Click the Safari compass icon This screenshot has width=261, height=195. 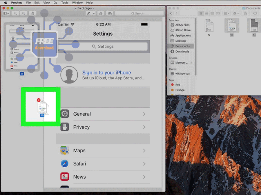pyautogui.click(x=65, y=163)
